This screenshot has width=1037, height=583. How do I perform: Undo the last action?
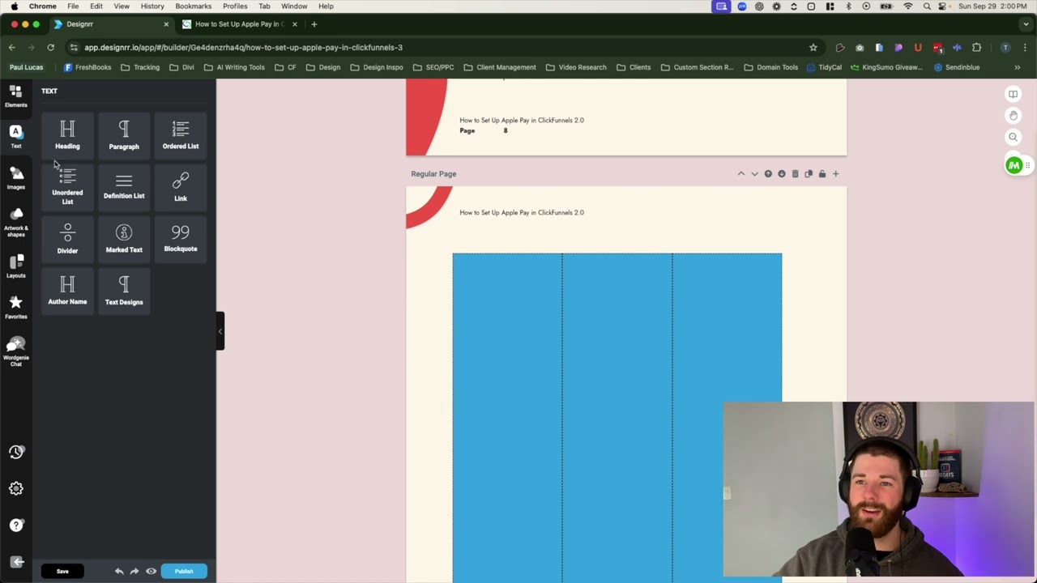pos(119,572)
